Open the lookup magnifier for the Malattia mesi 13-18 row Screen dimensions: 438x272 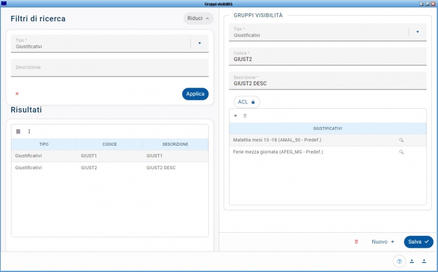point(401,140)
